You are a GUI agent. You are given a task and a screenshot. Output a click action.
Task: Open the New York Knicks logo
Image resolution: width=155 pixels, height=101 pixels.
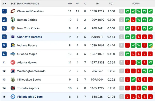point(13,28)
